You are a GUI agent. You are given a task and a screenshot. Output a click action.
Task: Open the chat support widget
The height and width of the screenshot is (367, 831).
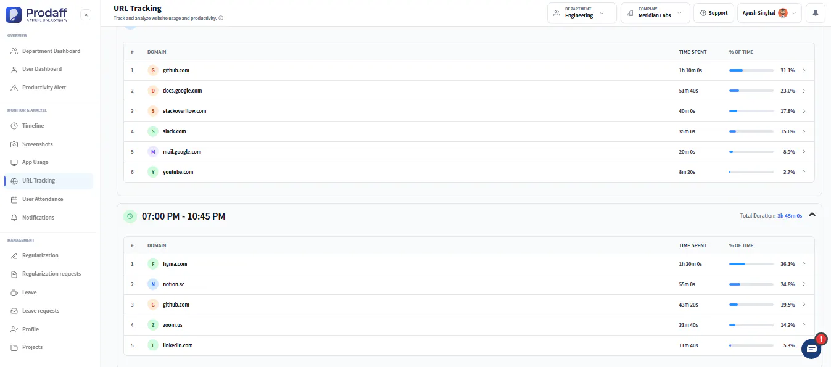[x=811, y=348]
